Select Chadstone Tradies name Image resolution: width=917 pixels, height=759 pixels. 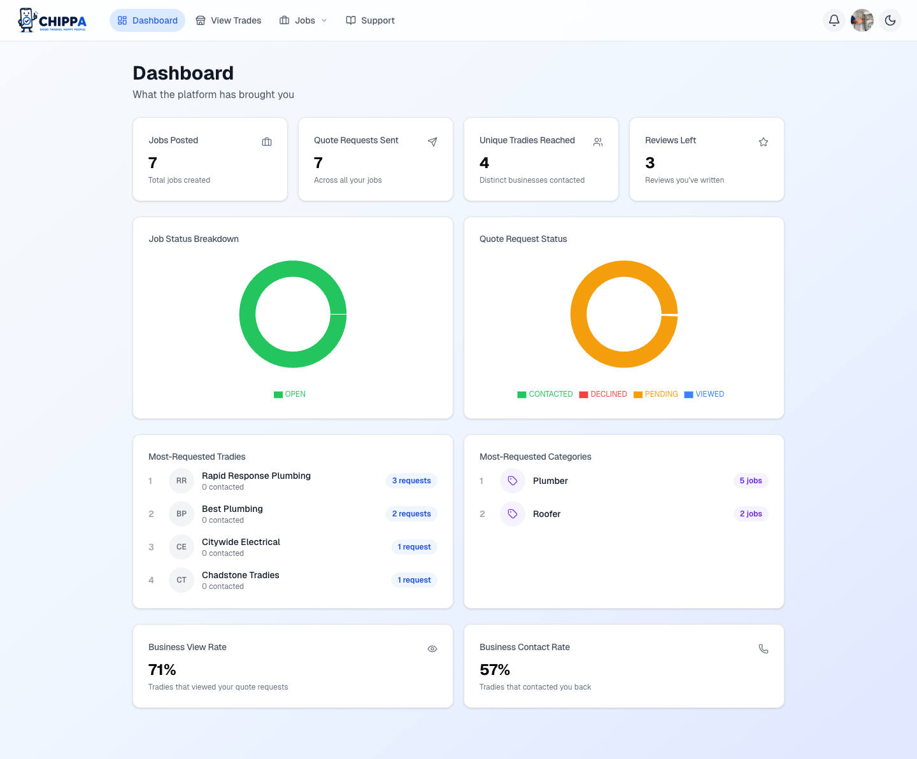coord(241,575)
